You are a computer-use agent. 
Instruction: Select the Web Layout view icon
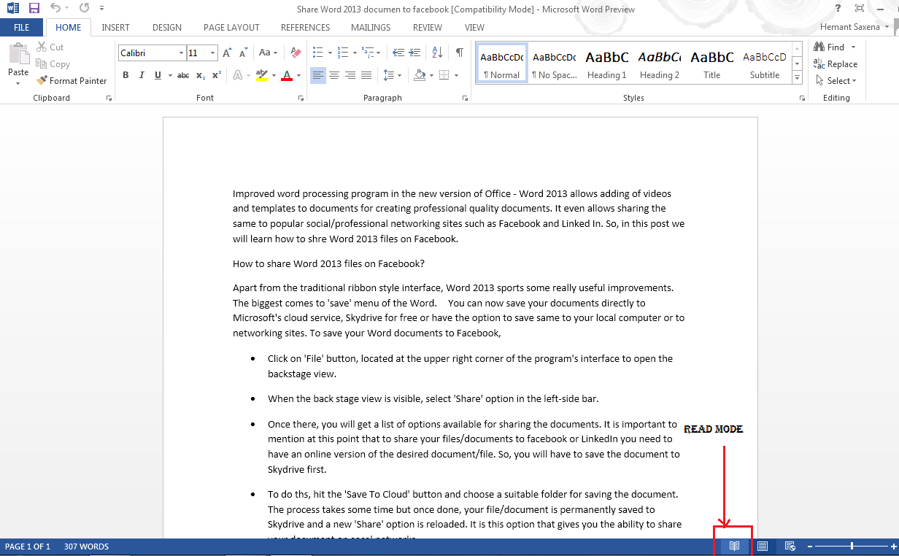(790, 546)
